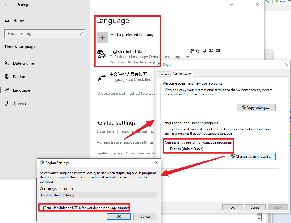This screenshot has height=223, width=291.
Task: Click Apply in Region dialog
Action: click(278, 208)
